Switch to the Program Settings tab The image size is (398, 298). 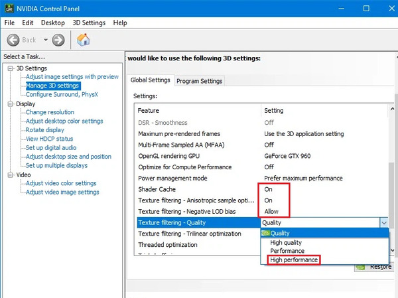pyautogui.click(x=199, y=81)
